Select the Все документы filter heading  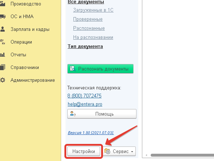[x=86, y=2]
